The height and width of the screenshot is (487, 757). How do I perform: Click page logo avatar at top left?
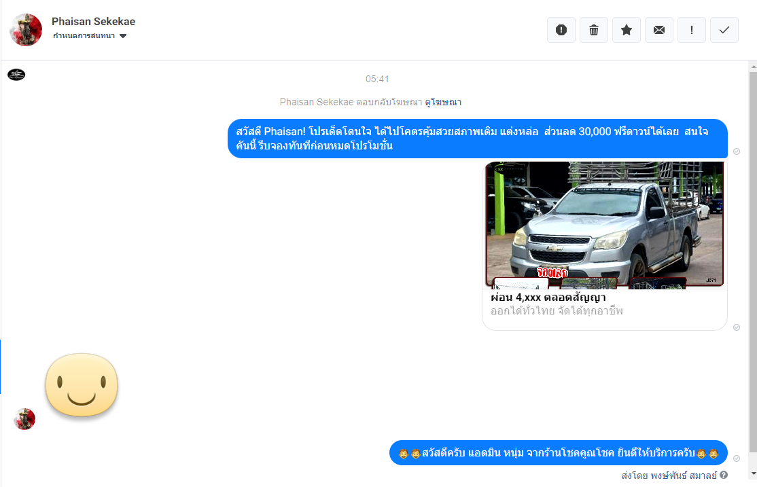click(x=16, y=74)
